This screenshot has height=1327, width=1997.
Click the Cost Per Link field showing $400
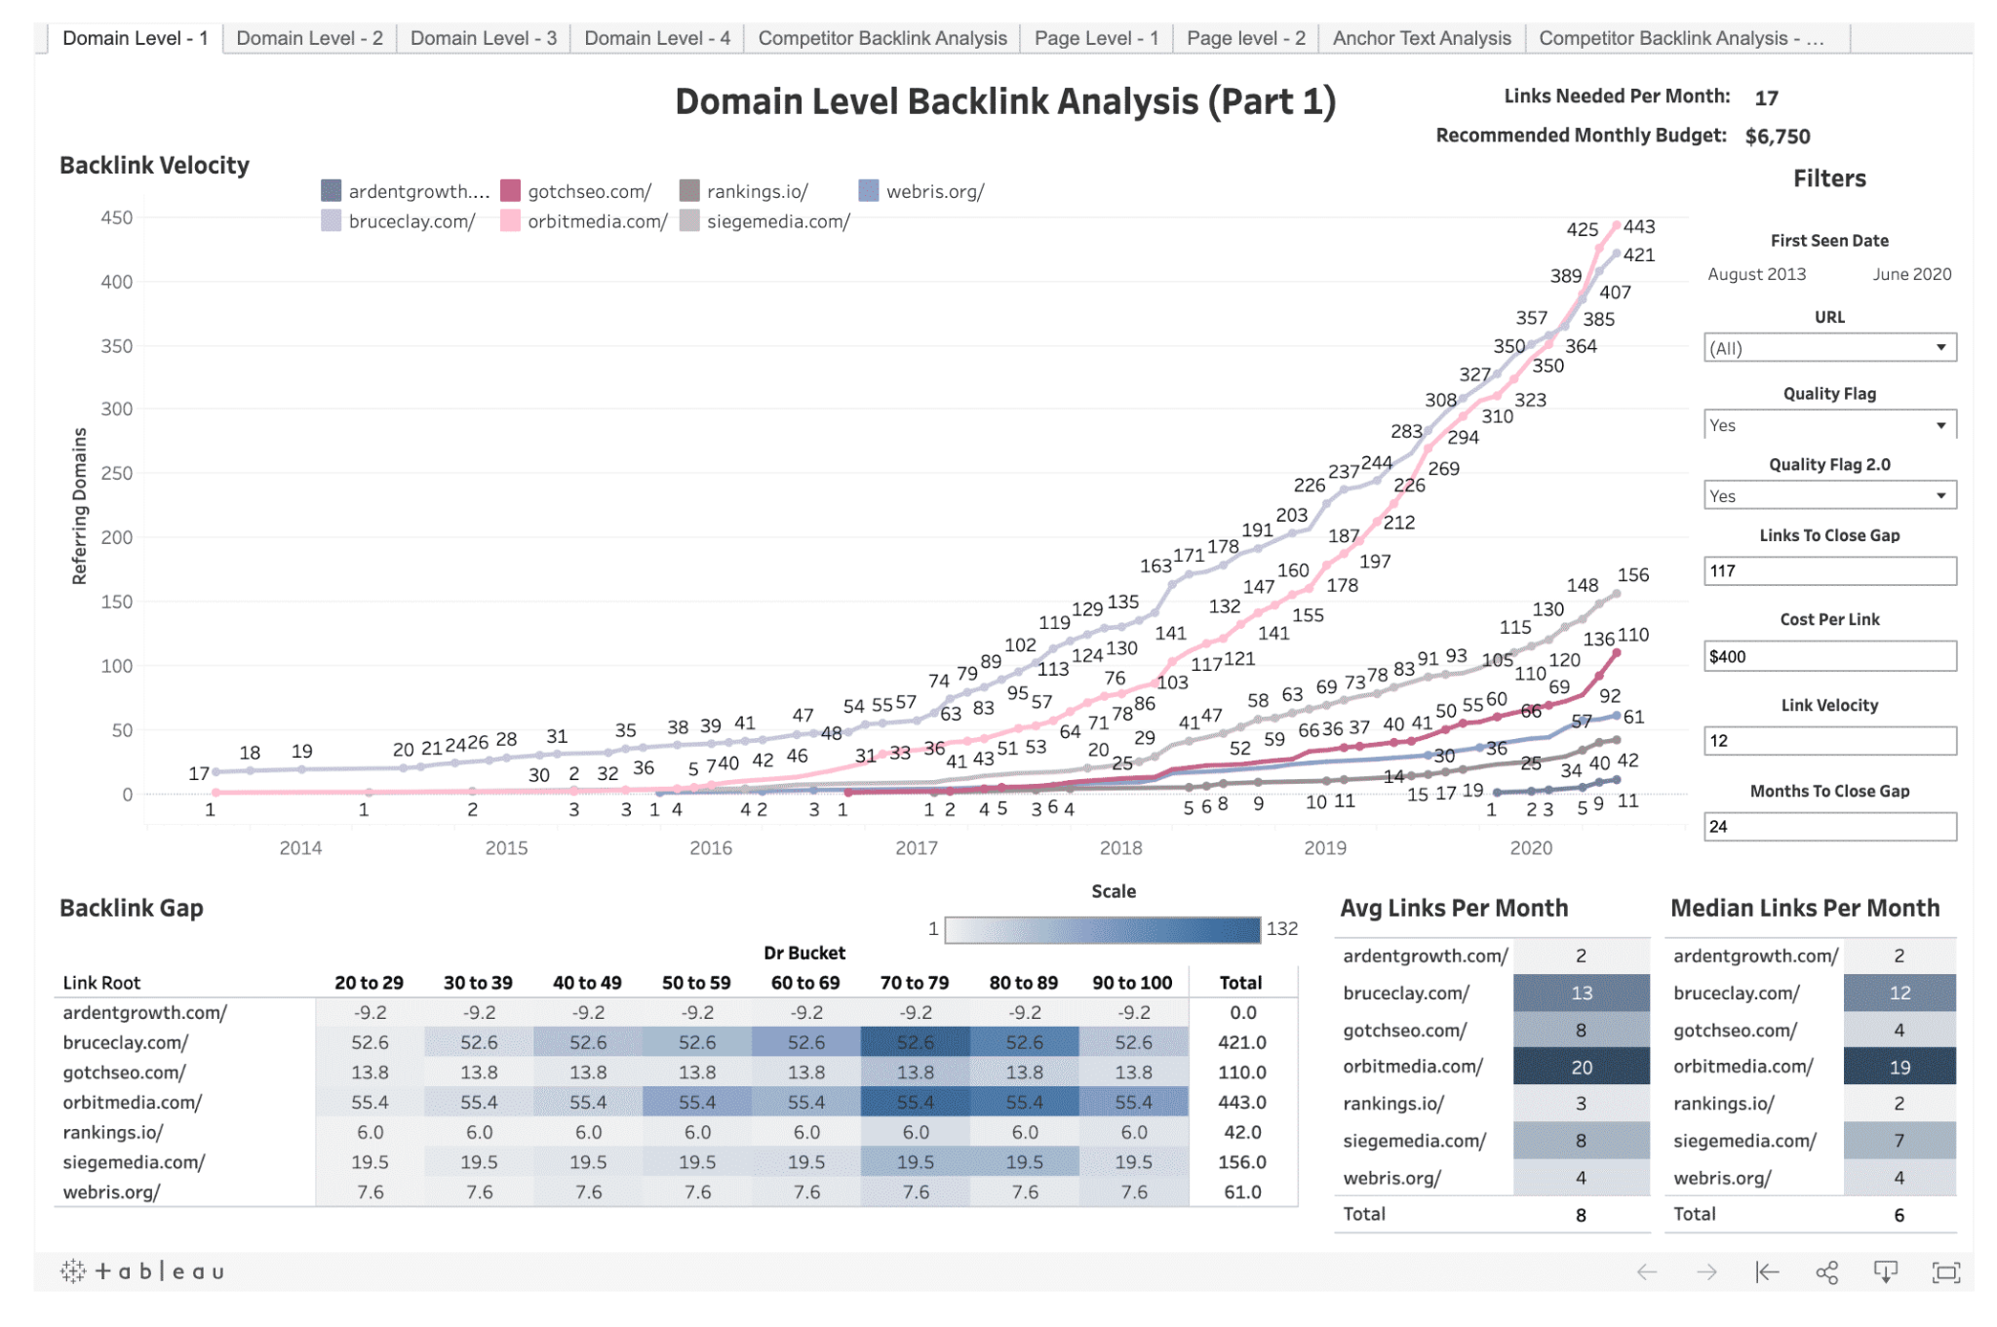point(1827,655)
